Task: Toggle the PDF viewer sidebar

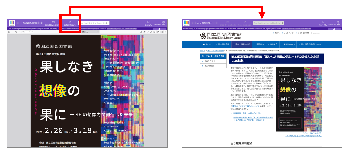Action: pyautogui.click(x=9, y=32)
